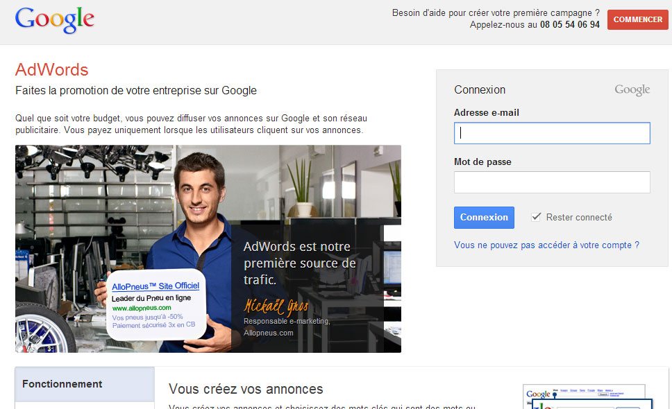This screenshot has width=672, height=409.
Task: Click the AlloPneus Site Officiel ad title
Action: [156, 286]
